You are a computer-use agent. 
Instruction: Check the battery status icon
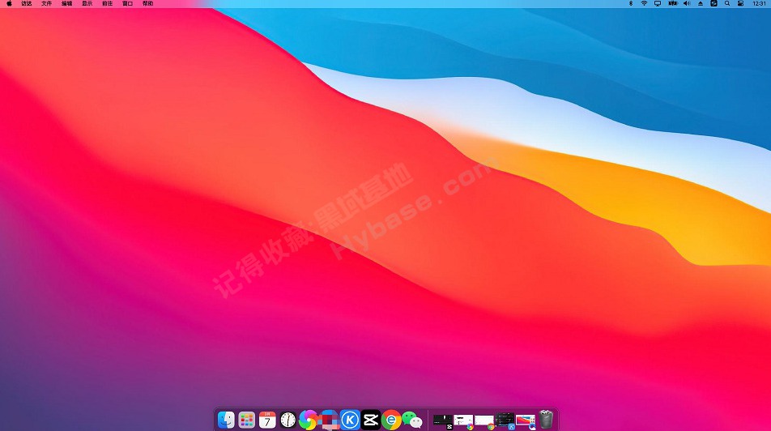pos(673,3)
